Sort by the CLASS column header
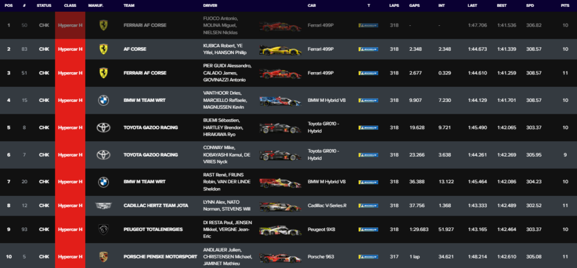577x268 pixels. (70, 6)
